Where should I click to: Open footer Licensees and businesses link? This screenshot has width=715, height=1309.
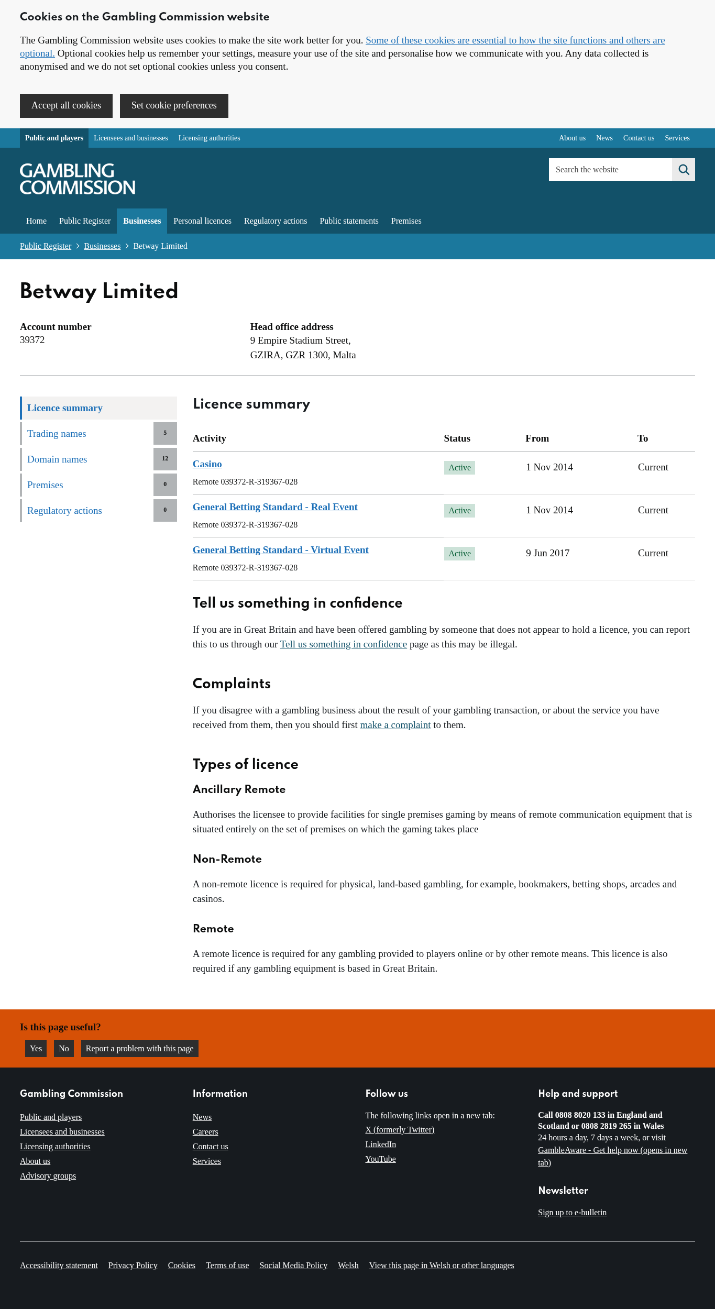(x=62, y=1132)
